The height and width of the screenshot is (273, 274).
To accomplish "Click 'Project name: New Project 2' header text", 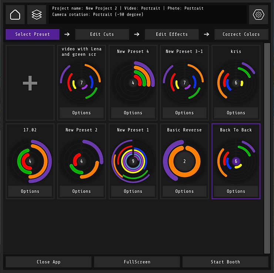I will [x=84, y=8].
